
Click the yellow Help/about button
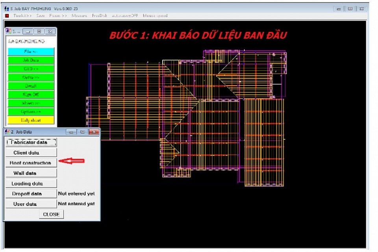(x=31, y=120)
